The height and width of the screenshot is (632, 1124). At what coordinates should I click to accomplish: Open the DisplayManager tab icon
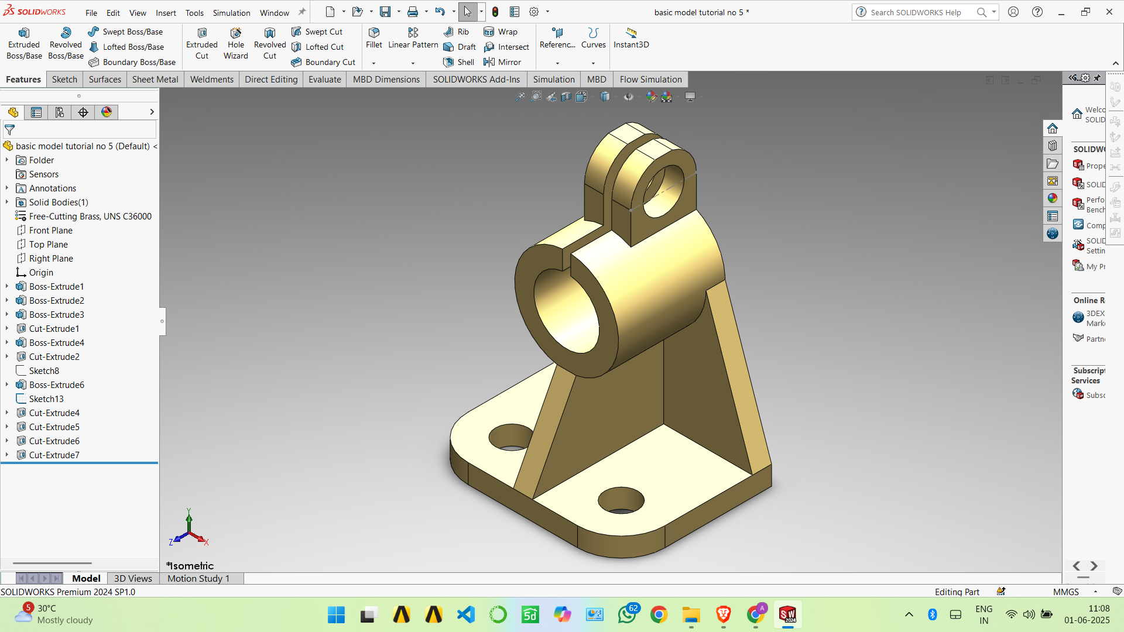click(x=107, y=112)
